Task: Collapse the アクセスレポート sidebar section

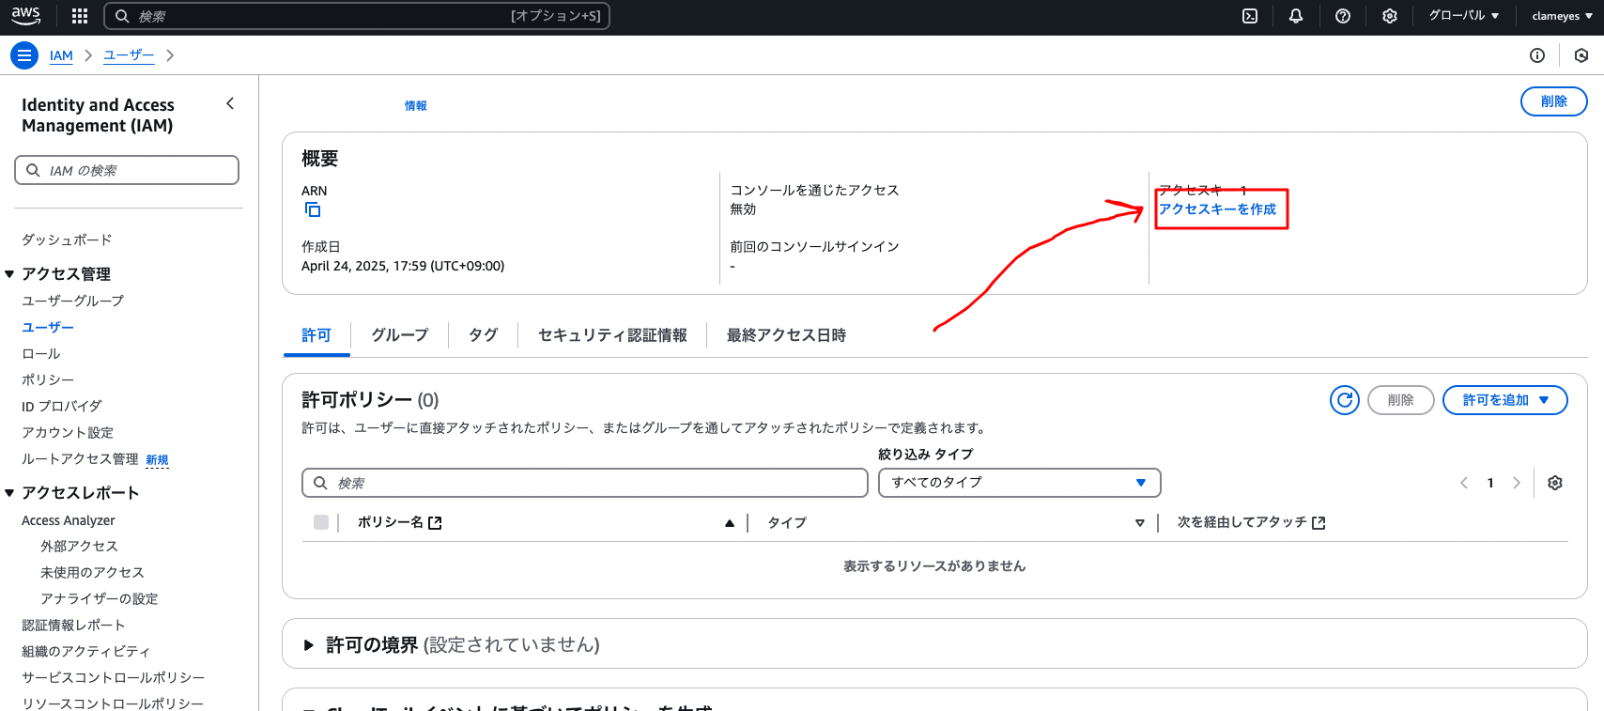Action: 9,493
